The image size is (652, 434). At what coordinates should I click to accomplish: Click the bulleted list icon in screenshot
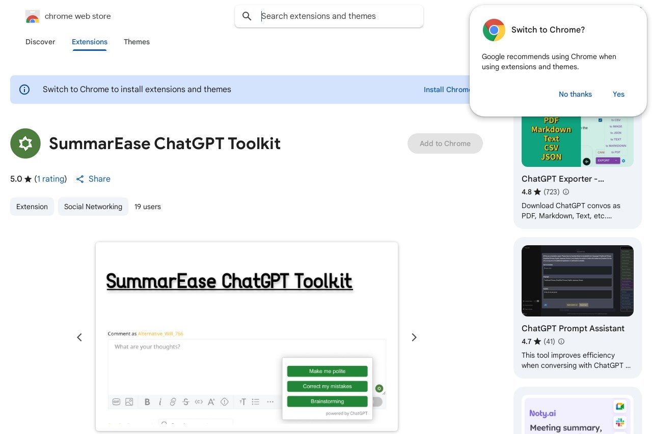coord(256,402)
